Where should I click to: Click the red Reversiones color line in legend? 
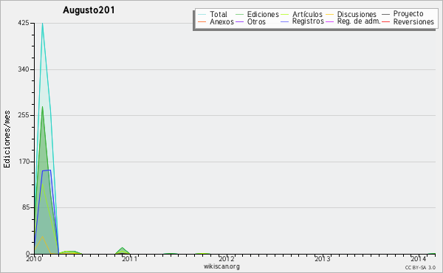(385, 21)
